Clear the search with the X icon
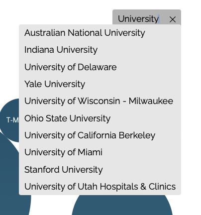 click(x=173, y=19)
